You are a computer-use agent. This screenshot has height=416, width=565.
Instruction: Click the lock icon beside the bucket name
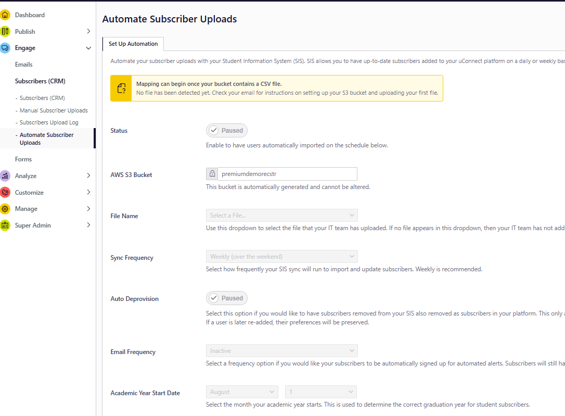(x=211, y=173)
